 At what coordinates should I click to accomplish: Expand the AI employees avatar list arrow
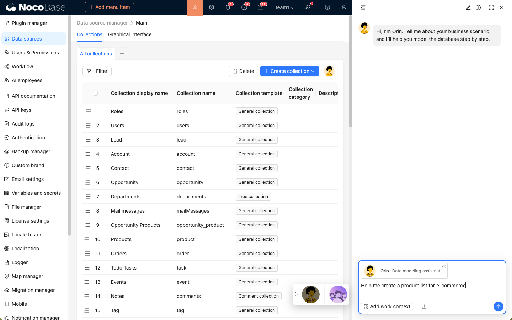pyautogui.click(x=297, y=294)
